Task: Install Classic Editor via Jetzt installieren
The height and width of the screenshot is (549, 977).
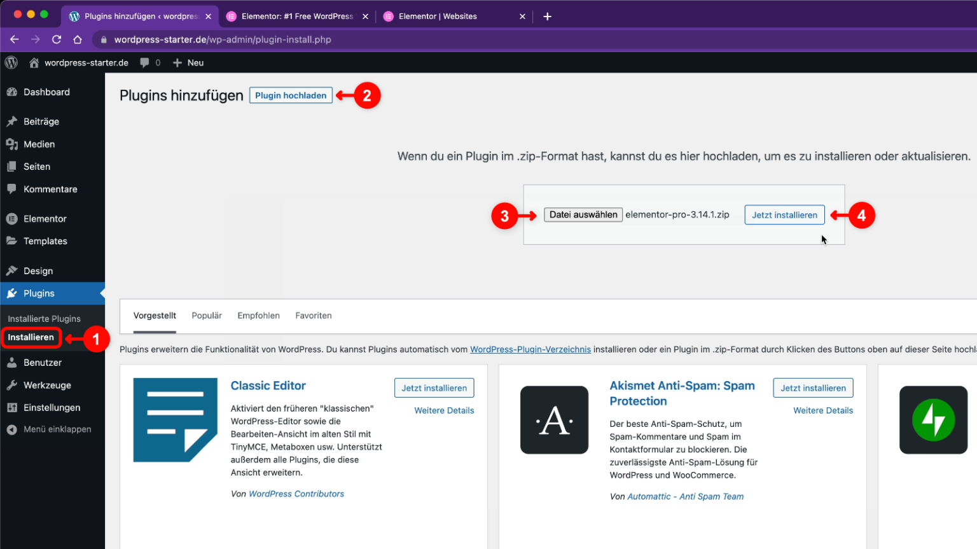Action: (434, 387)
